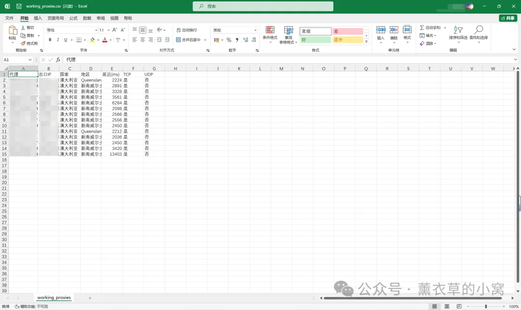Switch to the Insert (插入) tab

pyautogui.click(x=38, y=18)
